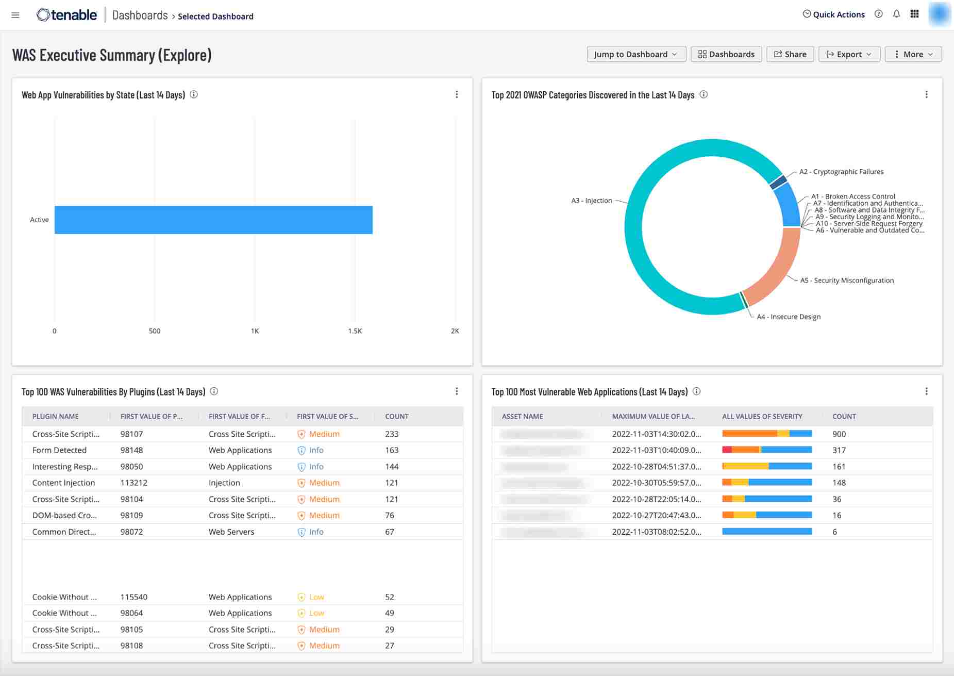Click the help question mark icon

pos(878,14)
